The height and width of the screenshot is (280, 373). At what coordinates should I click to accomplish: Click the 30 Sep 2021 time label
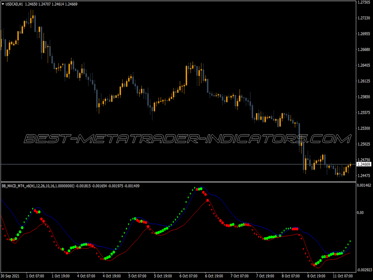click(10, 276)
